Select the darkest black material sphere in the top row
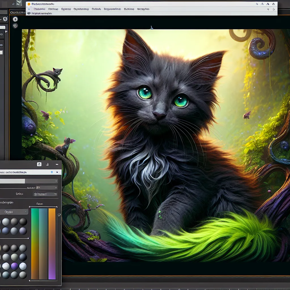This screenshot has width=290, height=290. point(23,221)
